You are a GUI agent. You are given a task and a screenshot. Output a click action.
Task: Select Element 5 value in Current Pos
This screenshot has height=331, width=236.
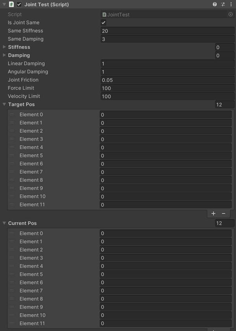click(x=166, y=274)
